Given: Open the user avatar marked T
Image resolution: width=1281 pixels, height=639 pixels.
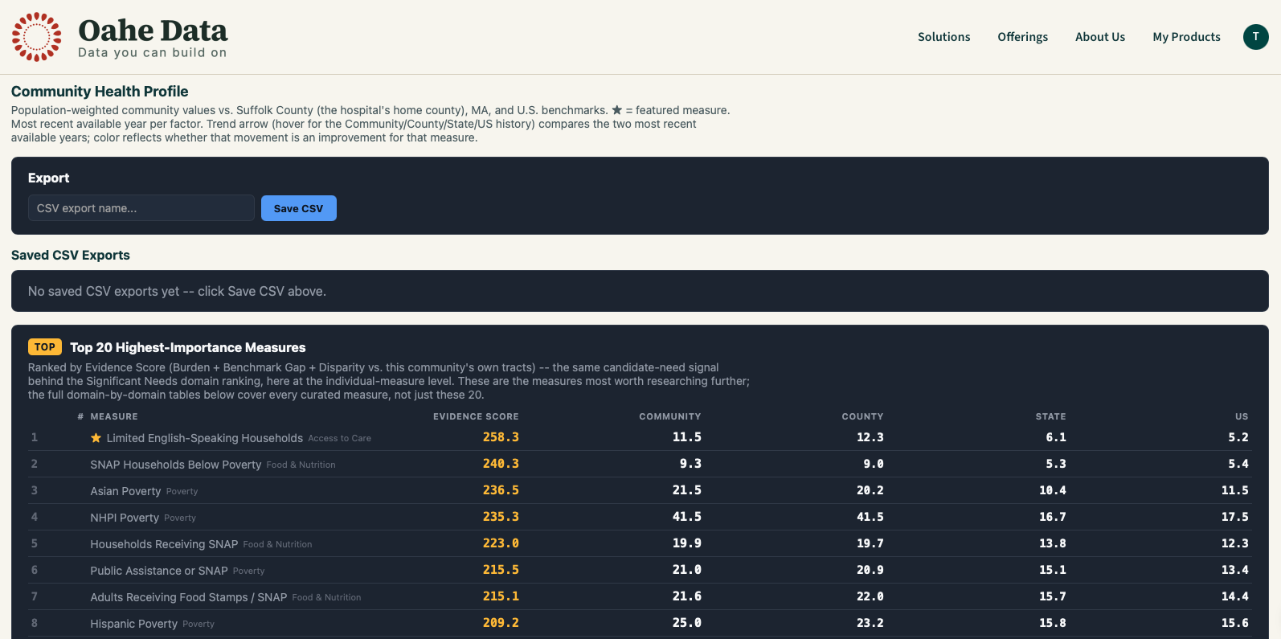Looking at the screenshot, I should tap(1255, 37).
